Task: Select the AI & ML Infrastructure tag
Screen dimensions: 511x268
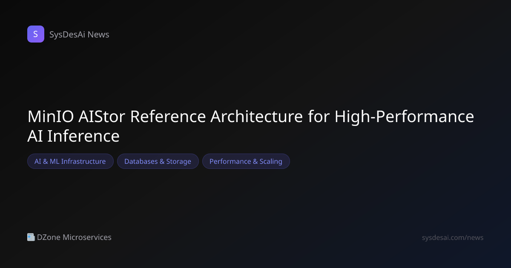Action: [x=70, y=161]
